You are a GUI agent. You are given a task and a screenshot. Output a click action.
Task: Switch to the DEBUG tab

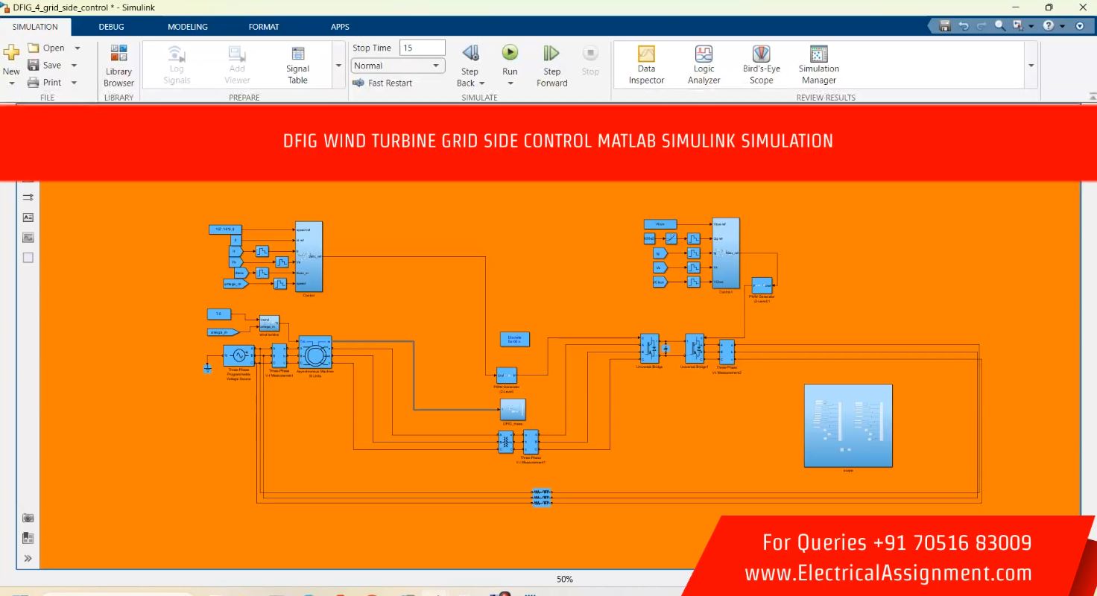pos(111,27)
